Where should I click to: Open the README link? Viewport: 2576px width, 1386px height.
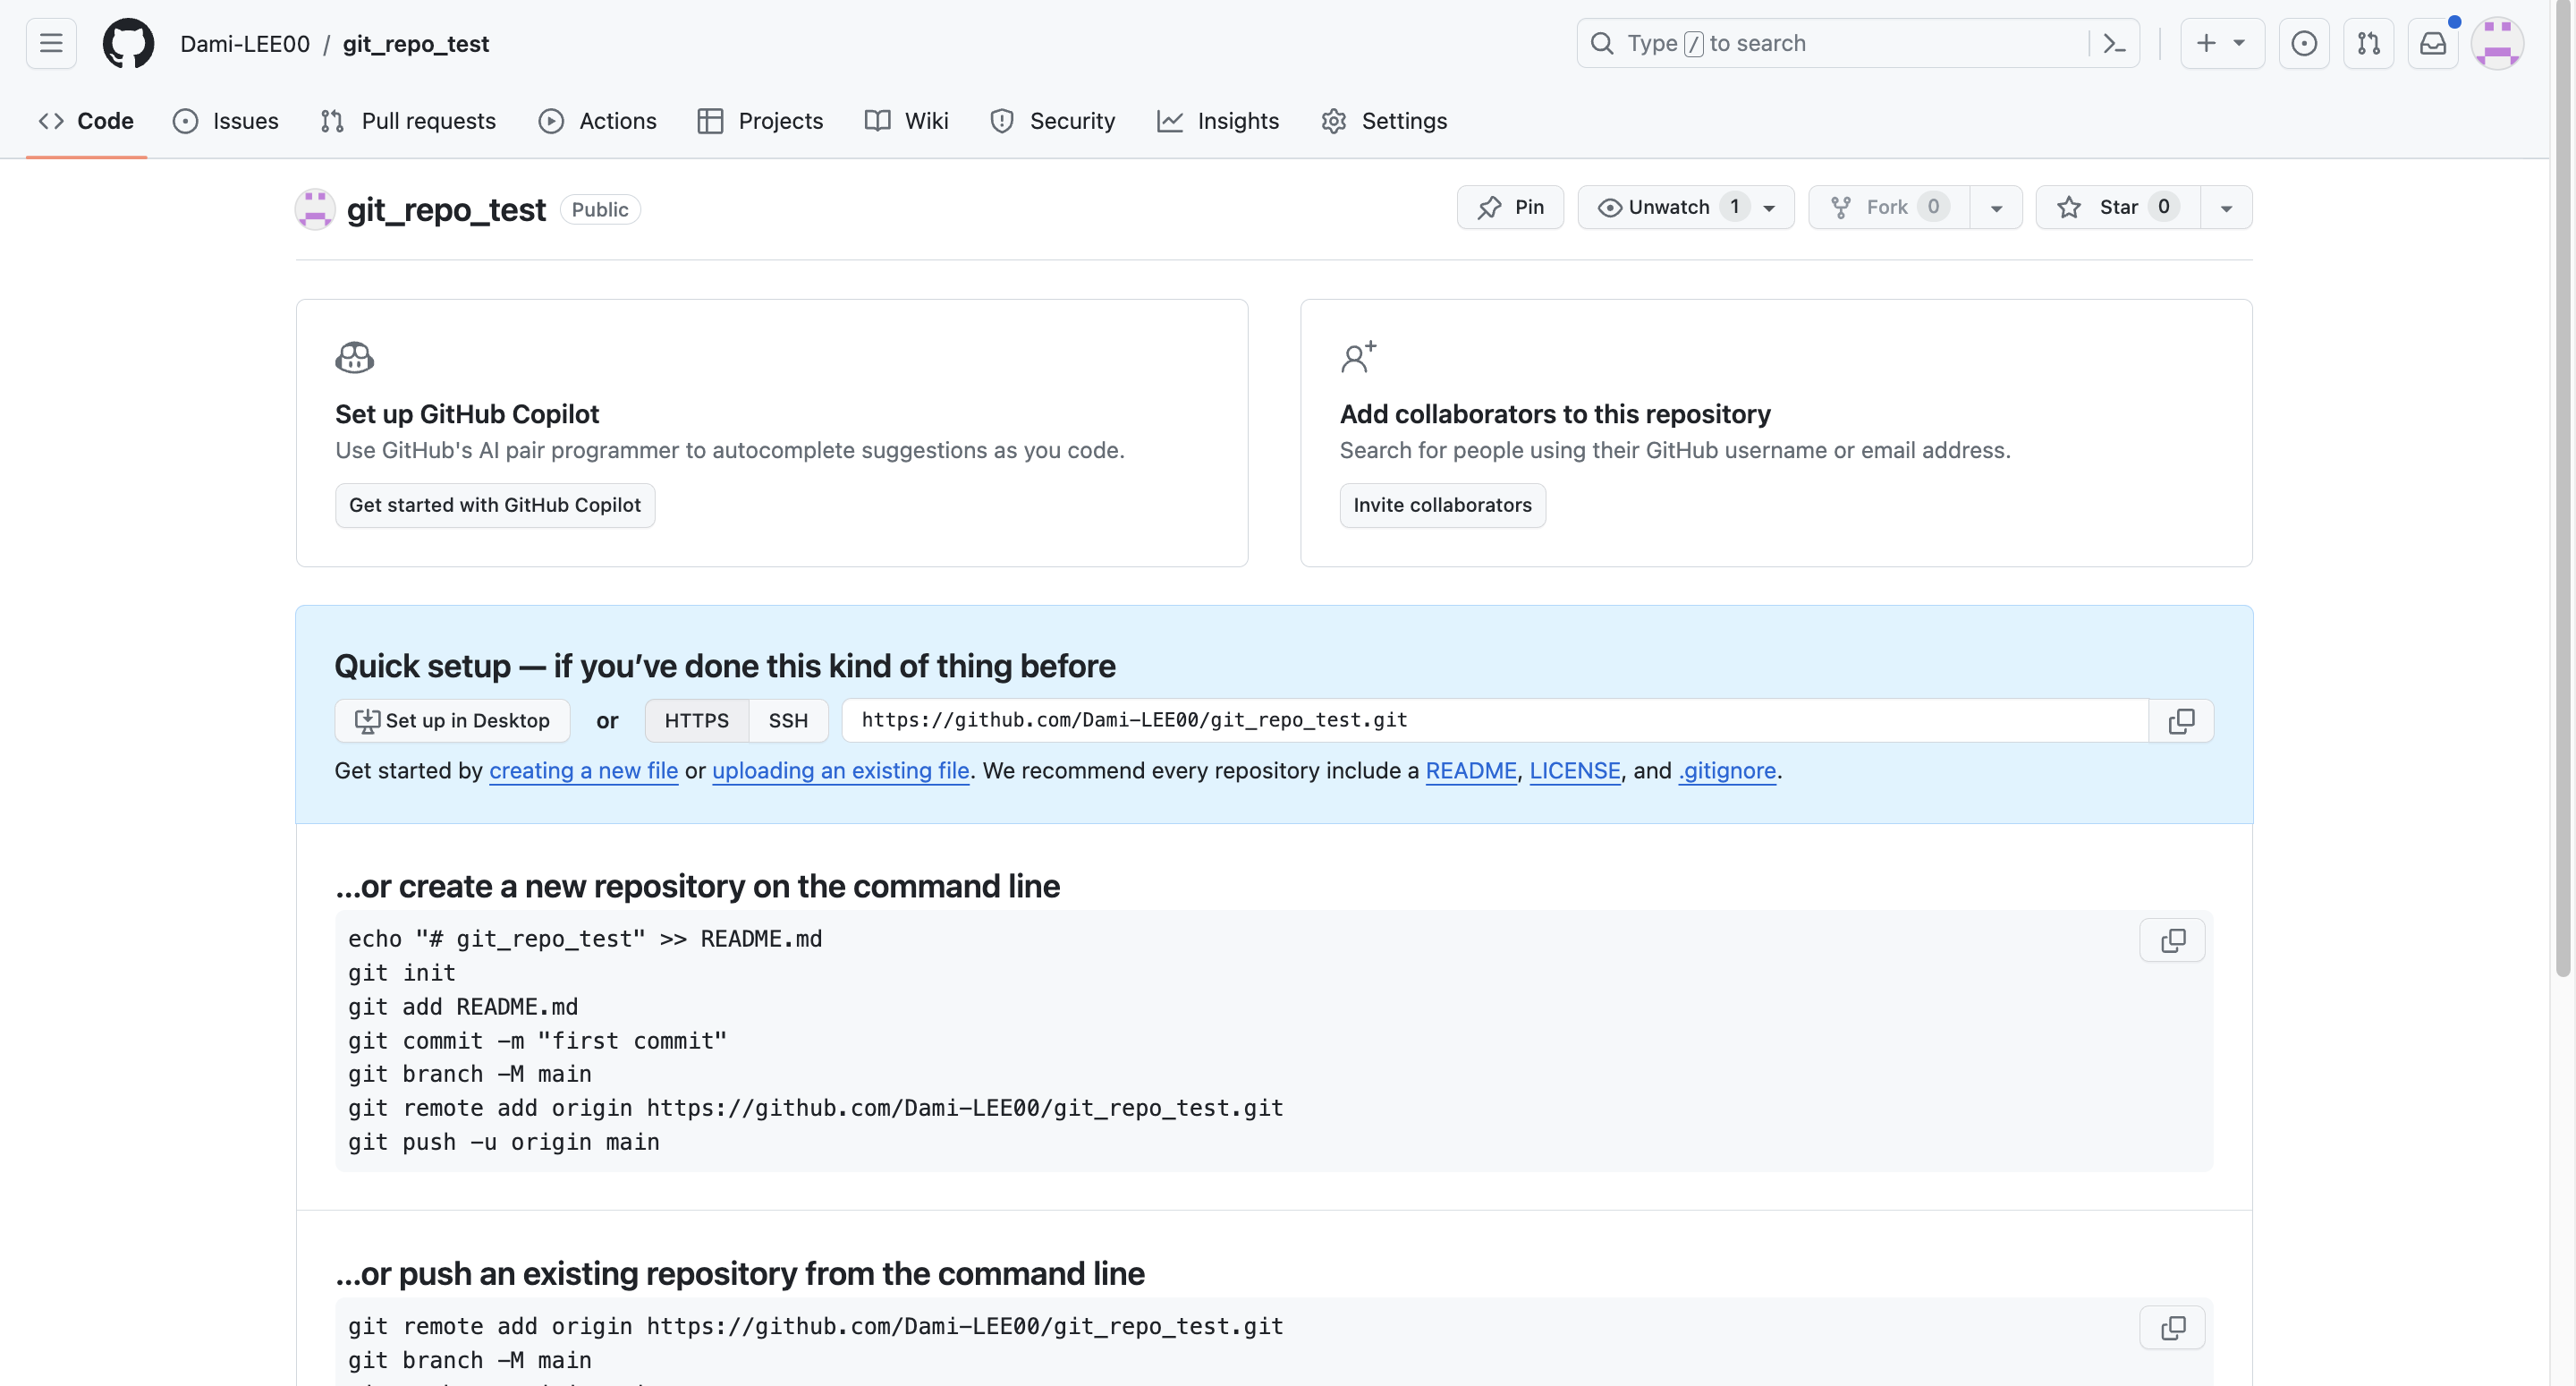pyautogui.click(x=1470, y=770)
